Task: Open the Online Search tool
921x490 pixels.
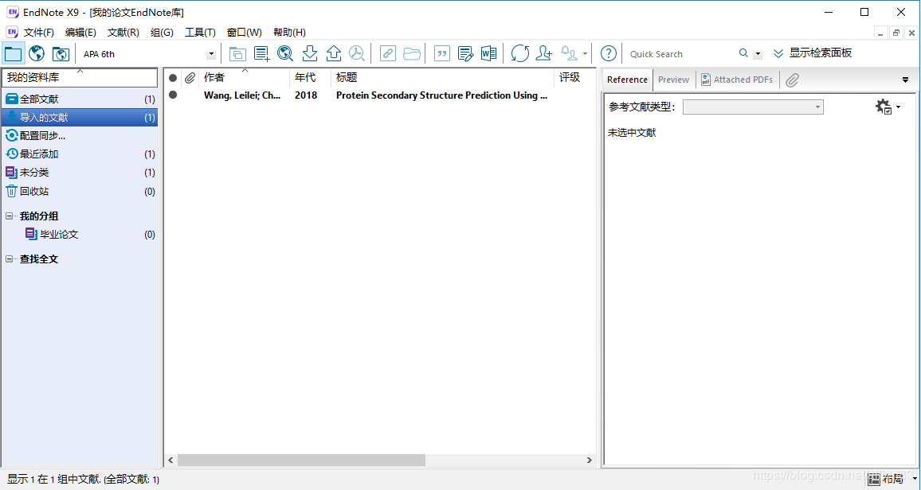Action: 284,53
